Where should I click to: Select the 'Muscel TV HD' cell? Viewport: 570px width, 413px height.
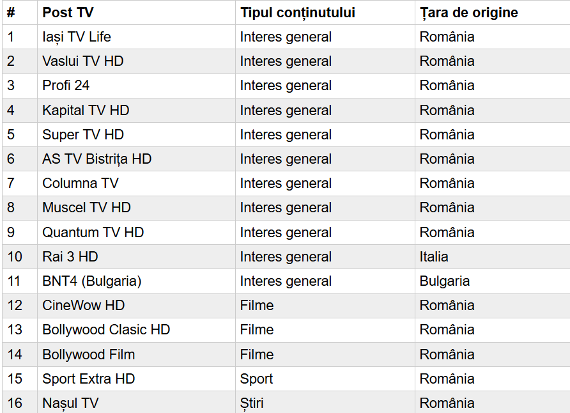(x=86, y=208)
